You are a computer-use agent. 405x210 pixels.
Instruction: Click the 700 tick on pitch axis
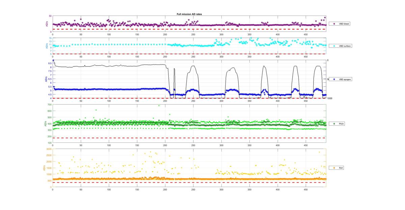pos(50,105)
